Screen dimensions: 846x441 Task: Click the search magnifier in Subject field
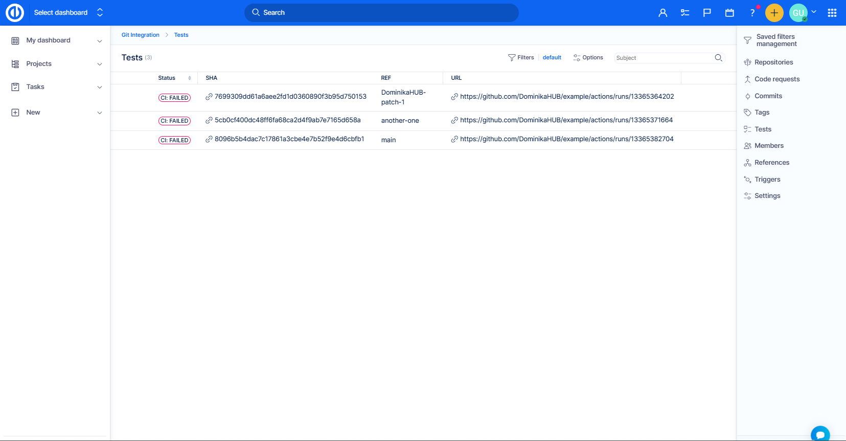pyautogui.click(x=718, y=58)
